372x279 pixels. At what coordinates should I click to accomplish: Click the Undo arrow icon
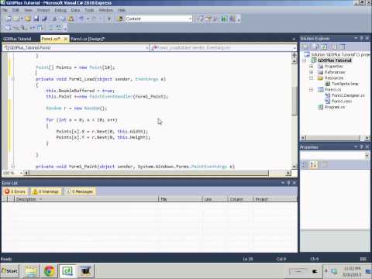(81, 19)
